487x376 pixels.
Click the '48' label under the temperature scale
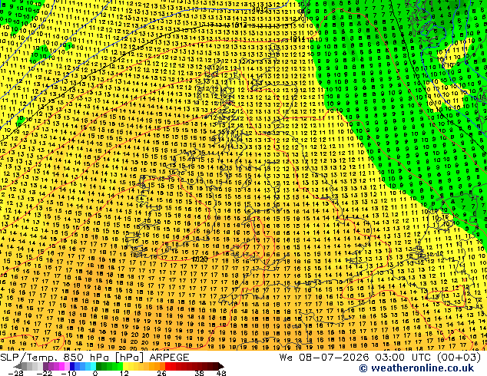coord(221,373)
